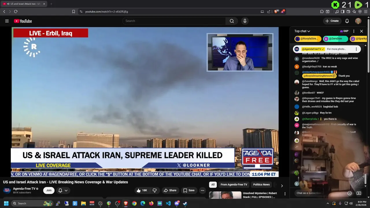370x208 pixels.
Task: Open a new browser tab
Action: [51, 4]
